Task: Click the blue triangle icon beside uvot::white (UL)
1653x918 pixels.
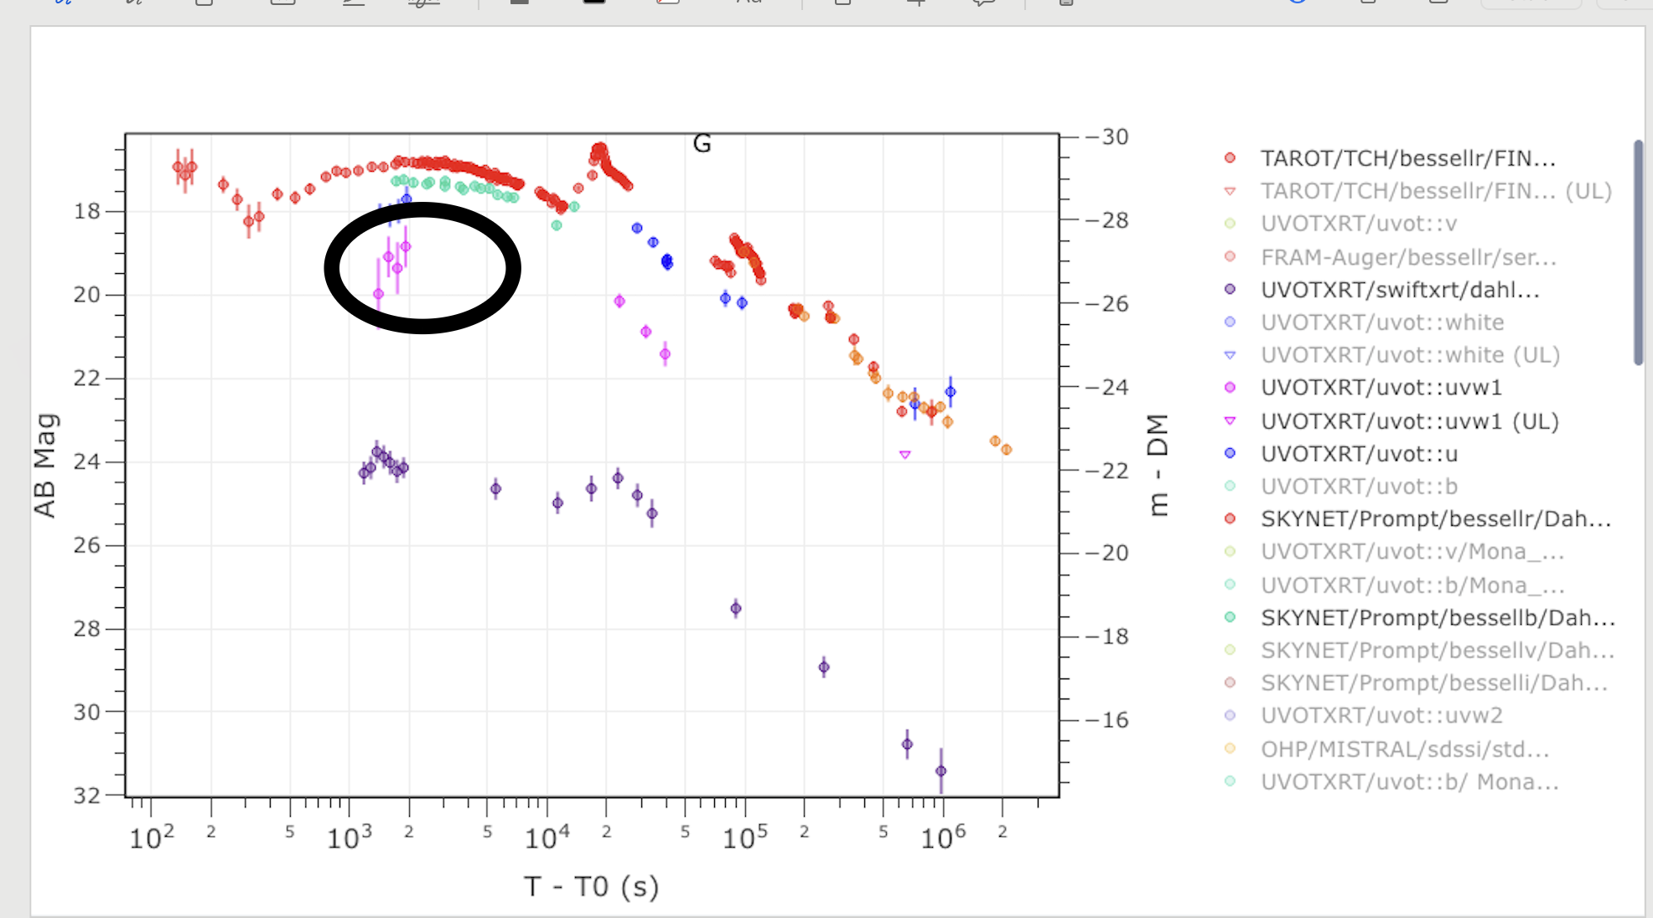Action: [x=1230, y=355]
